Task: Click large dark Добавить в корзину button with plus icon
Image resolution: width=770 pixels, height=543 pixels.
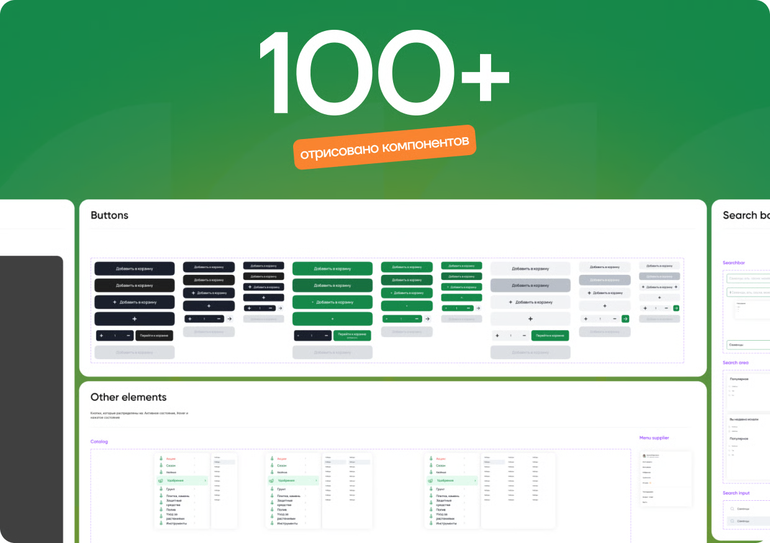Action: [135, 302]
